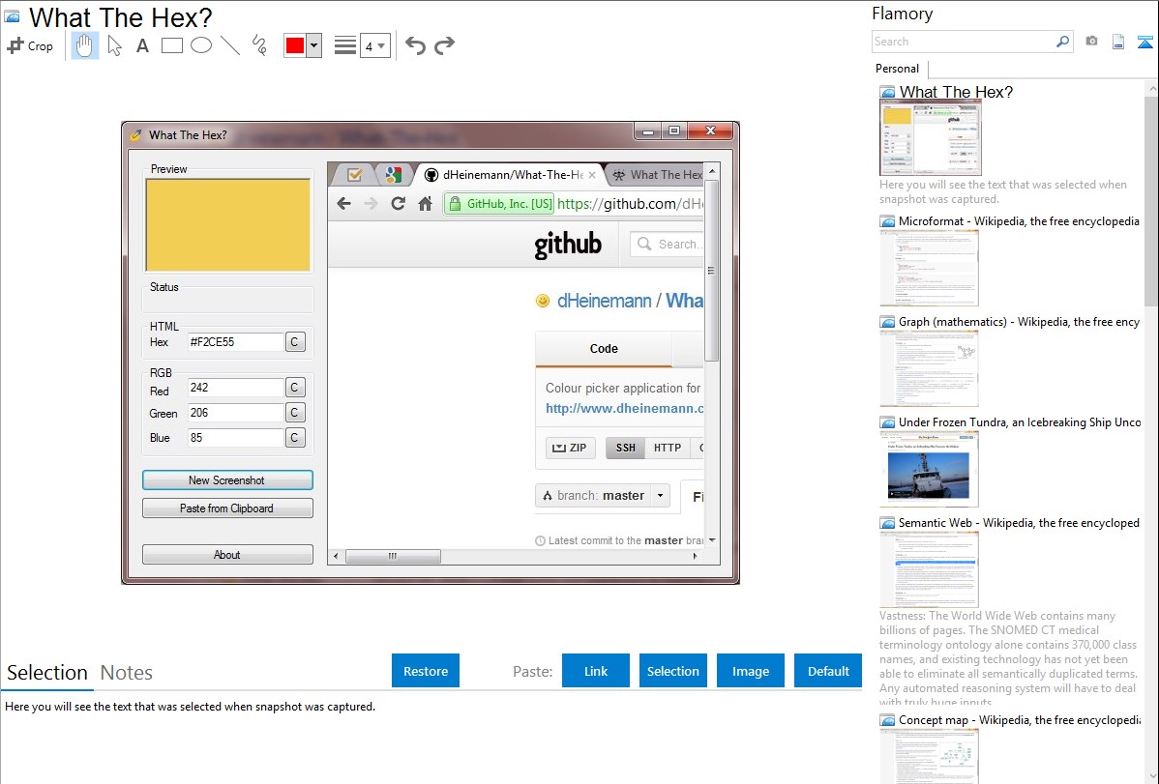Open the Microformat Wikipedia snapshot thumbnail

click(x=929, y=268)
